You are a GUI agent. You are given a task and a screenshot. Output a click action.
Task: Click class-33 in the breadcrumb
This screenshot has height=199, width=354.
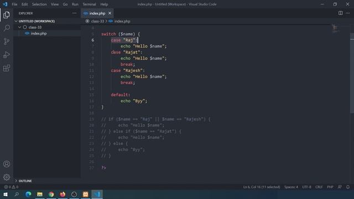(97, 21)
